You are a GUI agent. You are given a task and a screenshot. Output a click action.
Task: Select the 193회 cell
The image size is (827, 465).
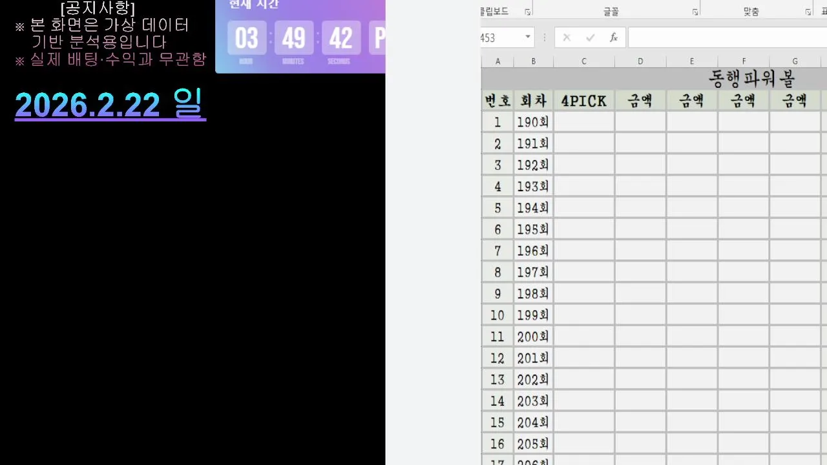(x=534, y=187)
